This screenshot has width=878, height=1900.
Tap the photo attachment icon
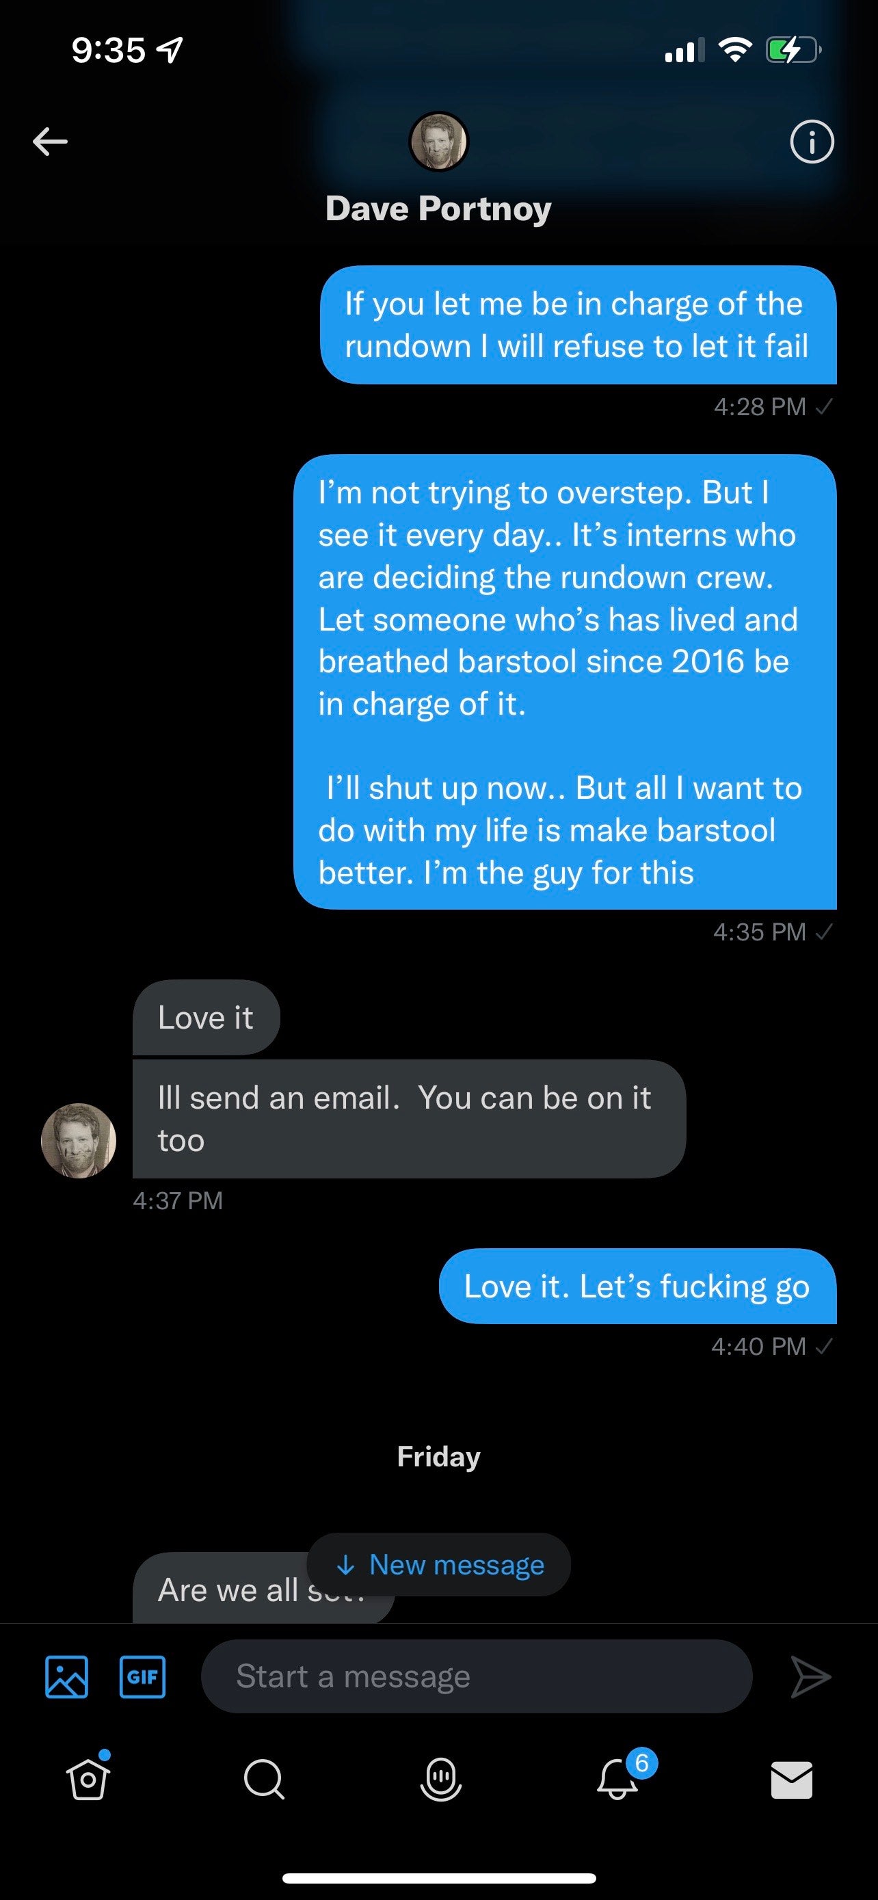[x=66, y=1676]
